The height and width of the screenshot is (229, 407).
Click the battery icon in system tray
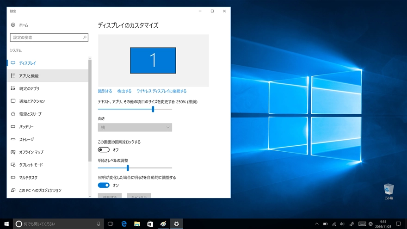pos(325,224)
